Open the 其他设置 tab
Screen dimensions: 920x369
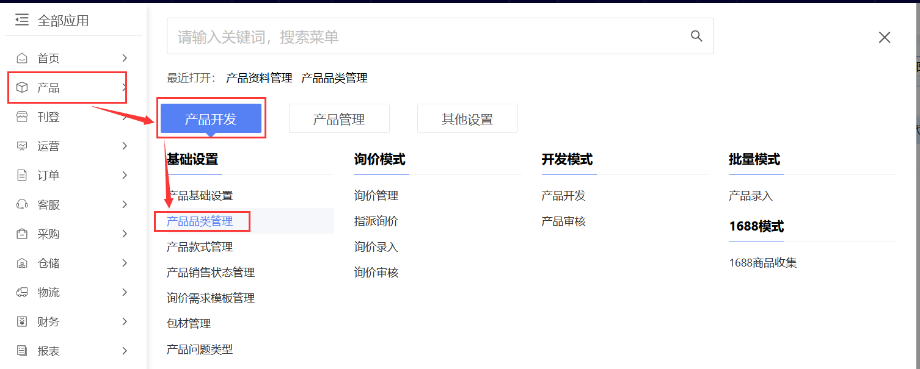(467, 118)
